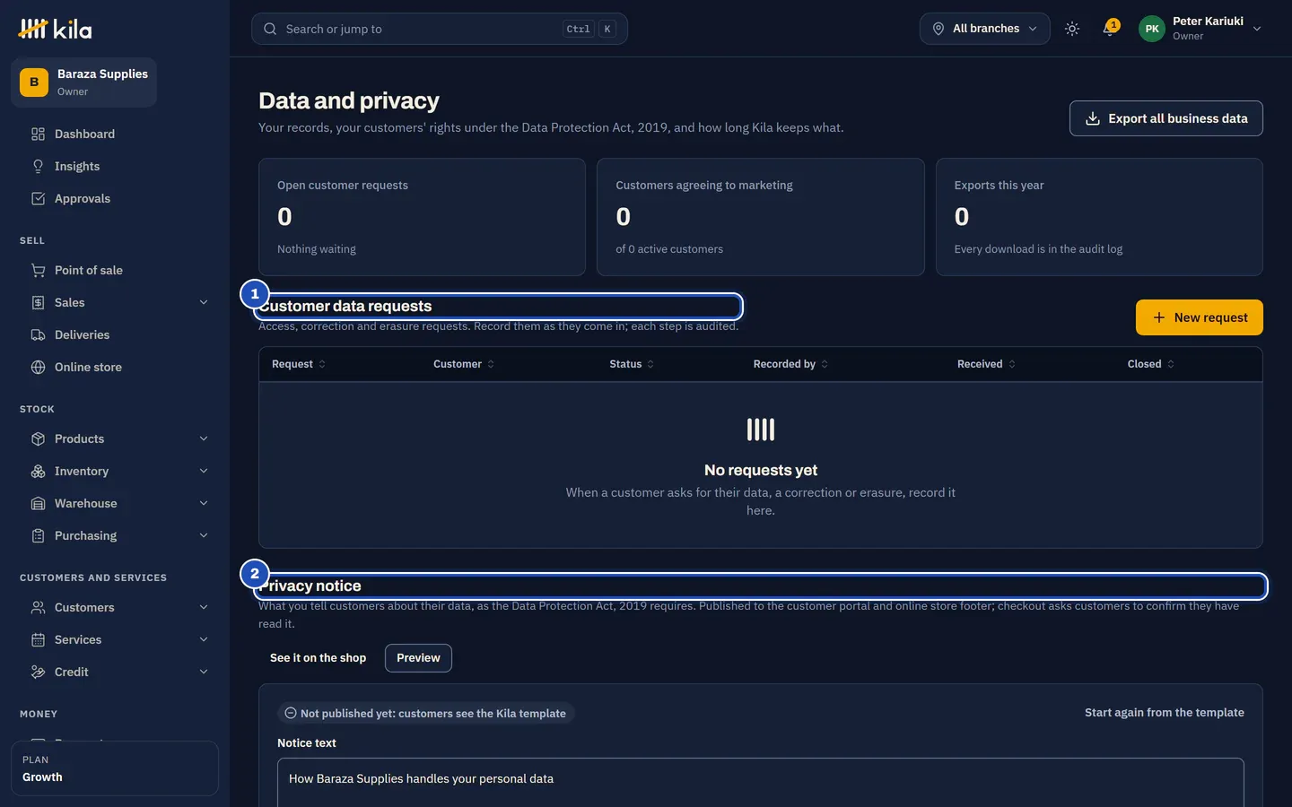The height and width of the screenshot is (807, 1292).
Task: Expand the Products submenu chevron
Action: 204,438
